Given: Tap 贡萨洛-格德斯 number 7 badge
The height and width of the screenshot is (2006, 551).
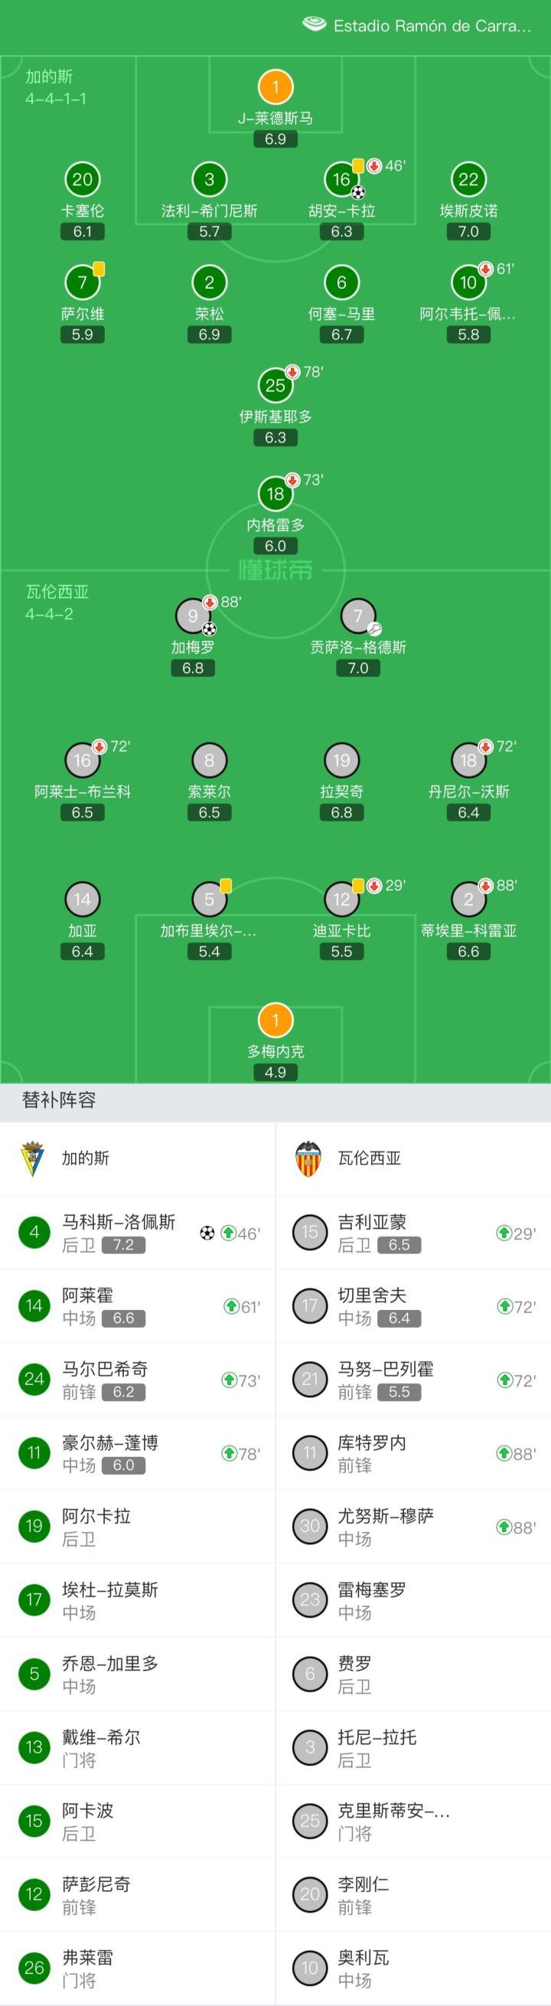Looking at the screenshot, I should point(358,616).
